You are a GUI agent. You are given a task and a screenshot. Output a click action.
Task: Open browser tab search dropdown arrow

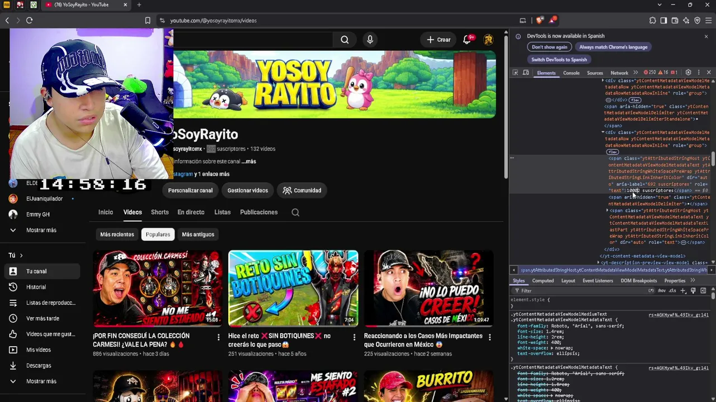pyautogui.click(x=658, y=5)
